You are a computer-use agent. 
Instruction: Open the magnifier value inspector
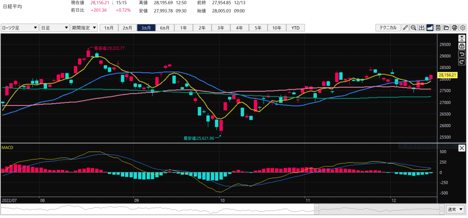tap(414, 28)
